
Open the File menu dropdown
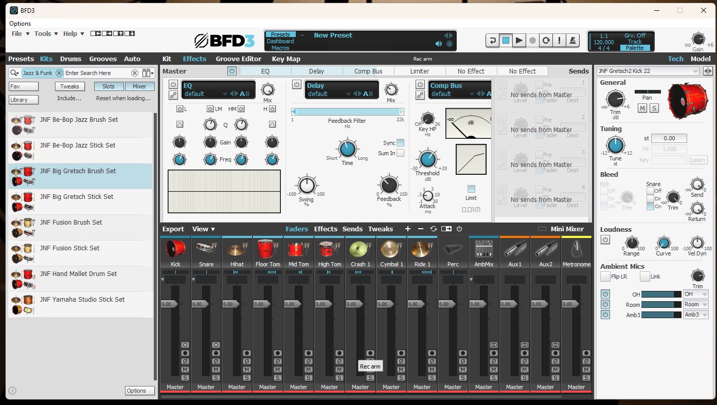[x=20, y=34]
